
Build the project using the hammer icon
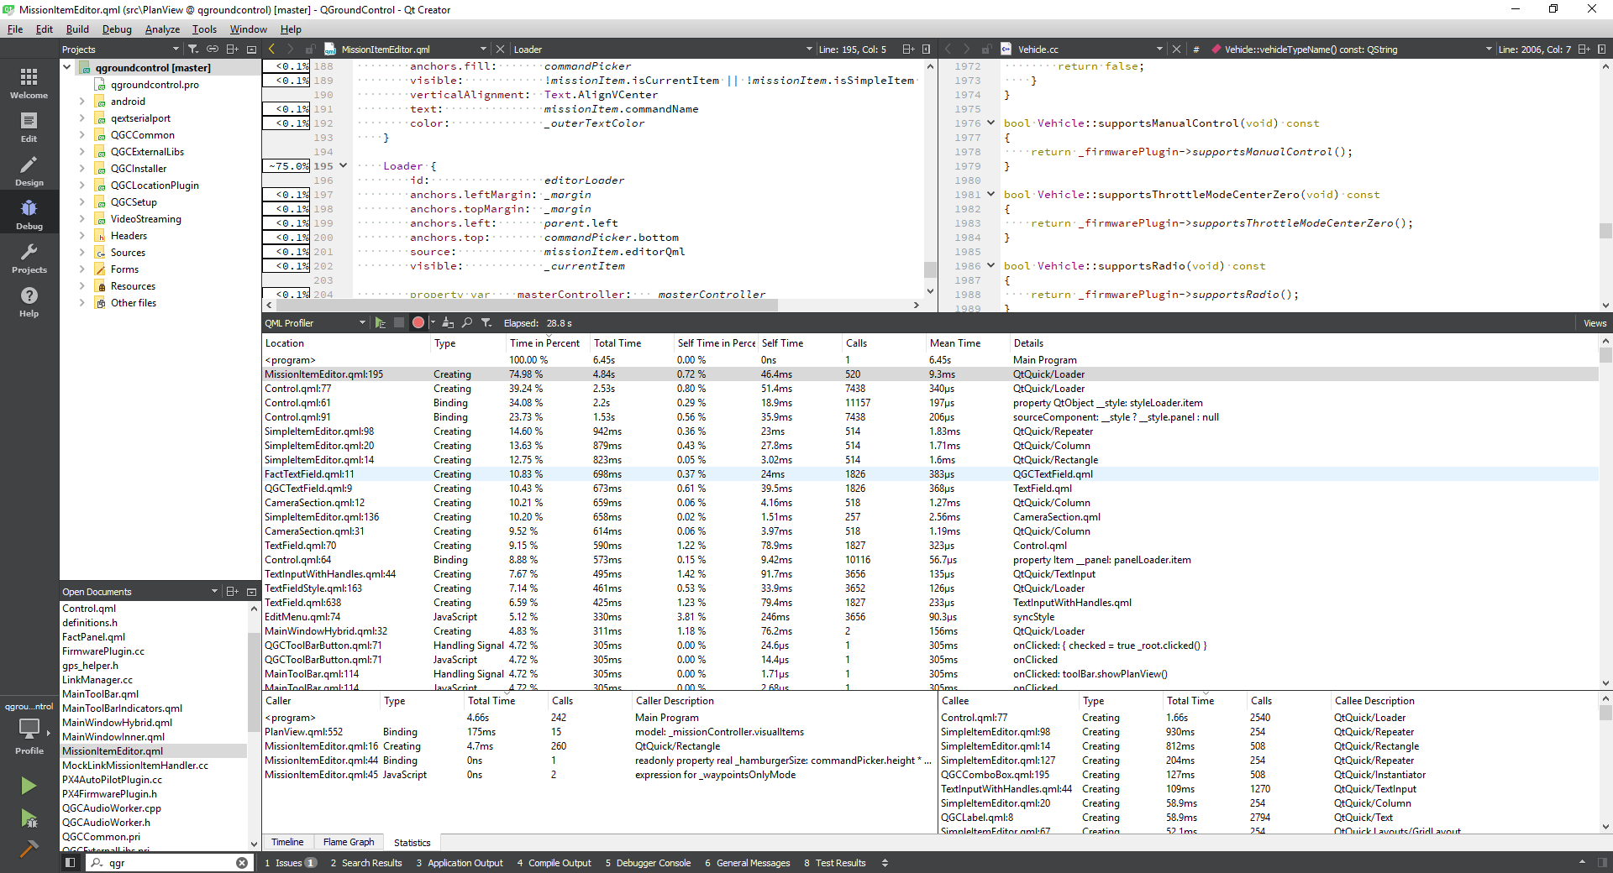(29, 849)
